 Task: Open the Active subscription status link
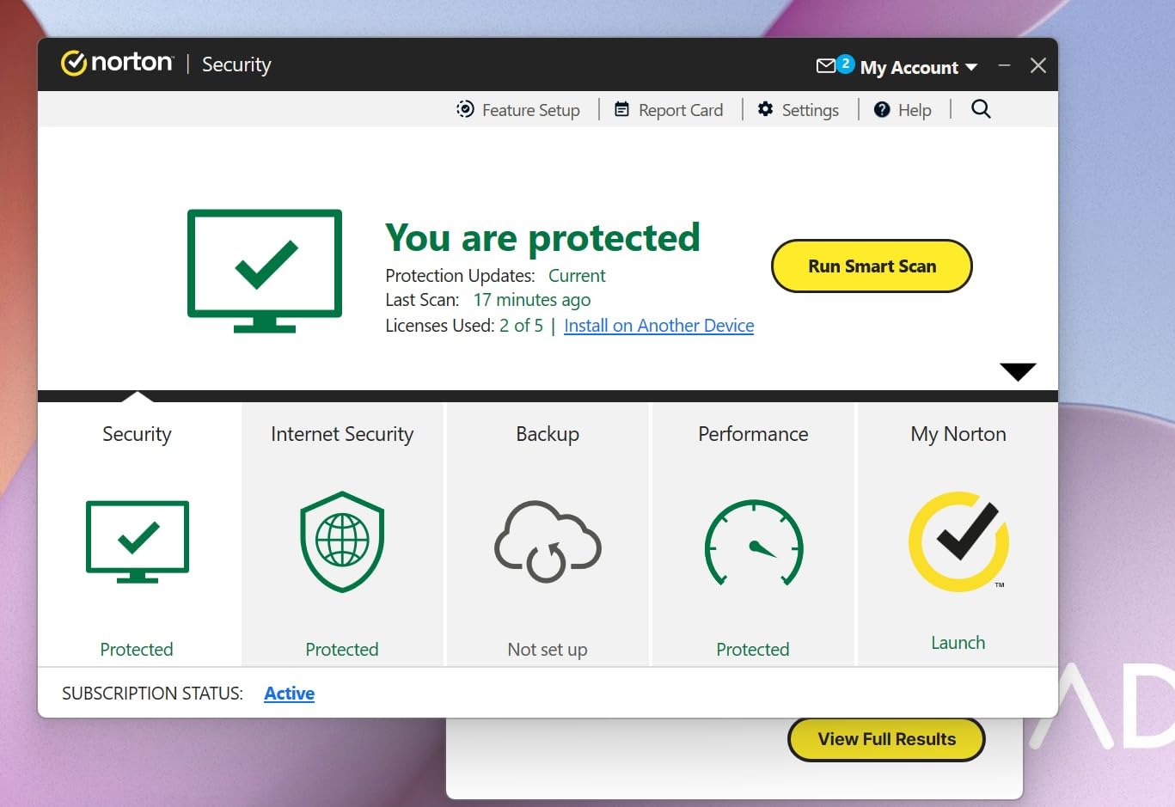[x=289, y=693]
